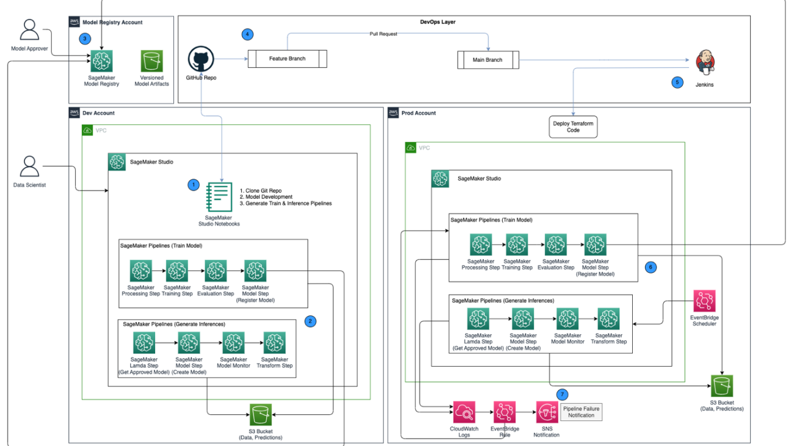Viewport: 794px width, 446px height.
Task: Select the Feature Branch box
Action: tap(287, 59)
